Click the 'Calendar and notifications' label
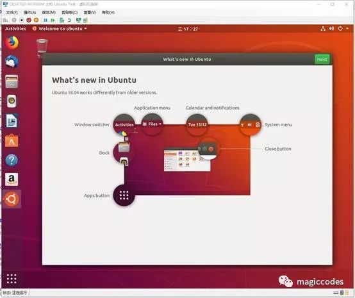 [x=212, y=108]
